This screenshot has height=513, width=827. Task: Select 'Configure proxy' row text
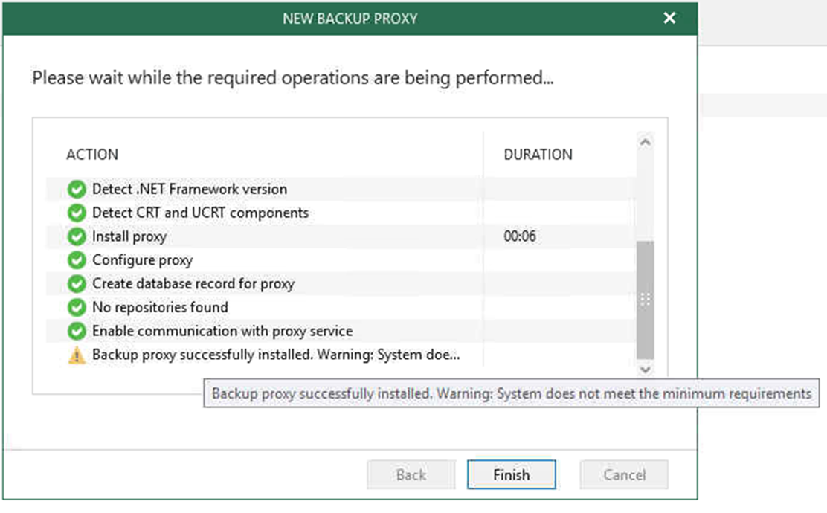tap(142, 260)
